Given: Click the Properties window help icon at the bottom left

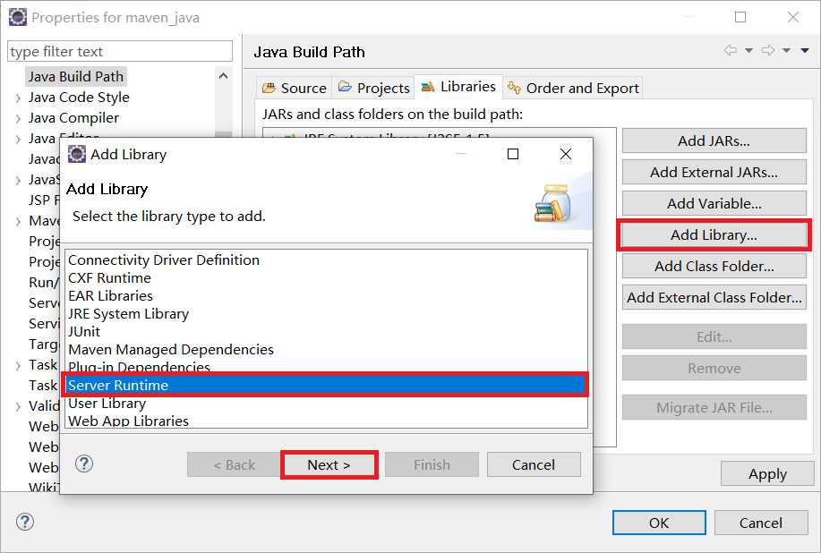Looking at the screenshot, I should point(24,522).
